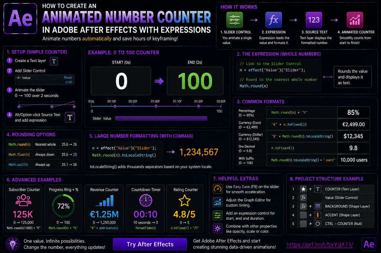The width and height of the screenshot is (381, 253).
Task: Click the n.toFixed(1) expression in Common Formats
Action: point(283,148)
